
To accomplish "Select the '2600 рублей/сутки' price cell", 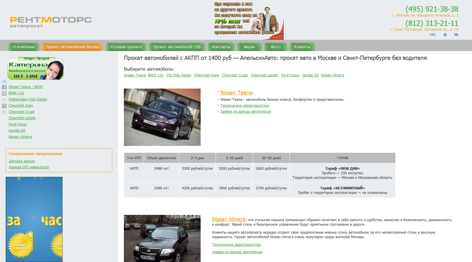I will click(x=271, y=173).
